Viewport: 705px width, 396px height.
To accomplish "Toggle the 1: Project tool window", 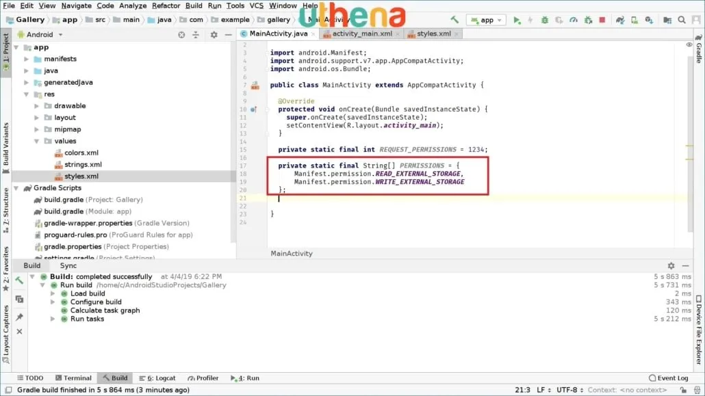I will pos(6,52).
